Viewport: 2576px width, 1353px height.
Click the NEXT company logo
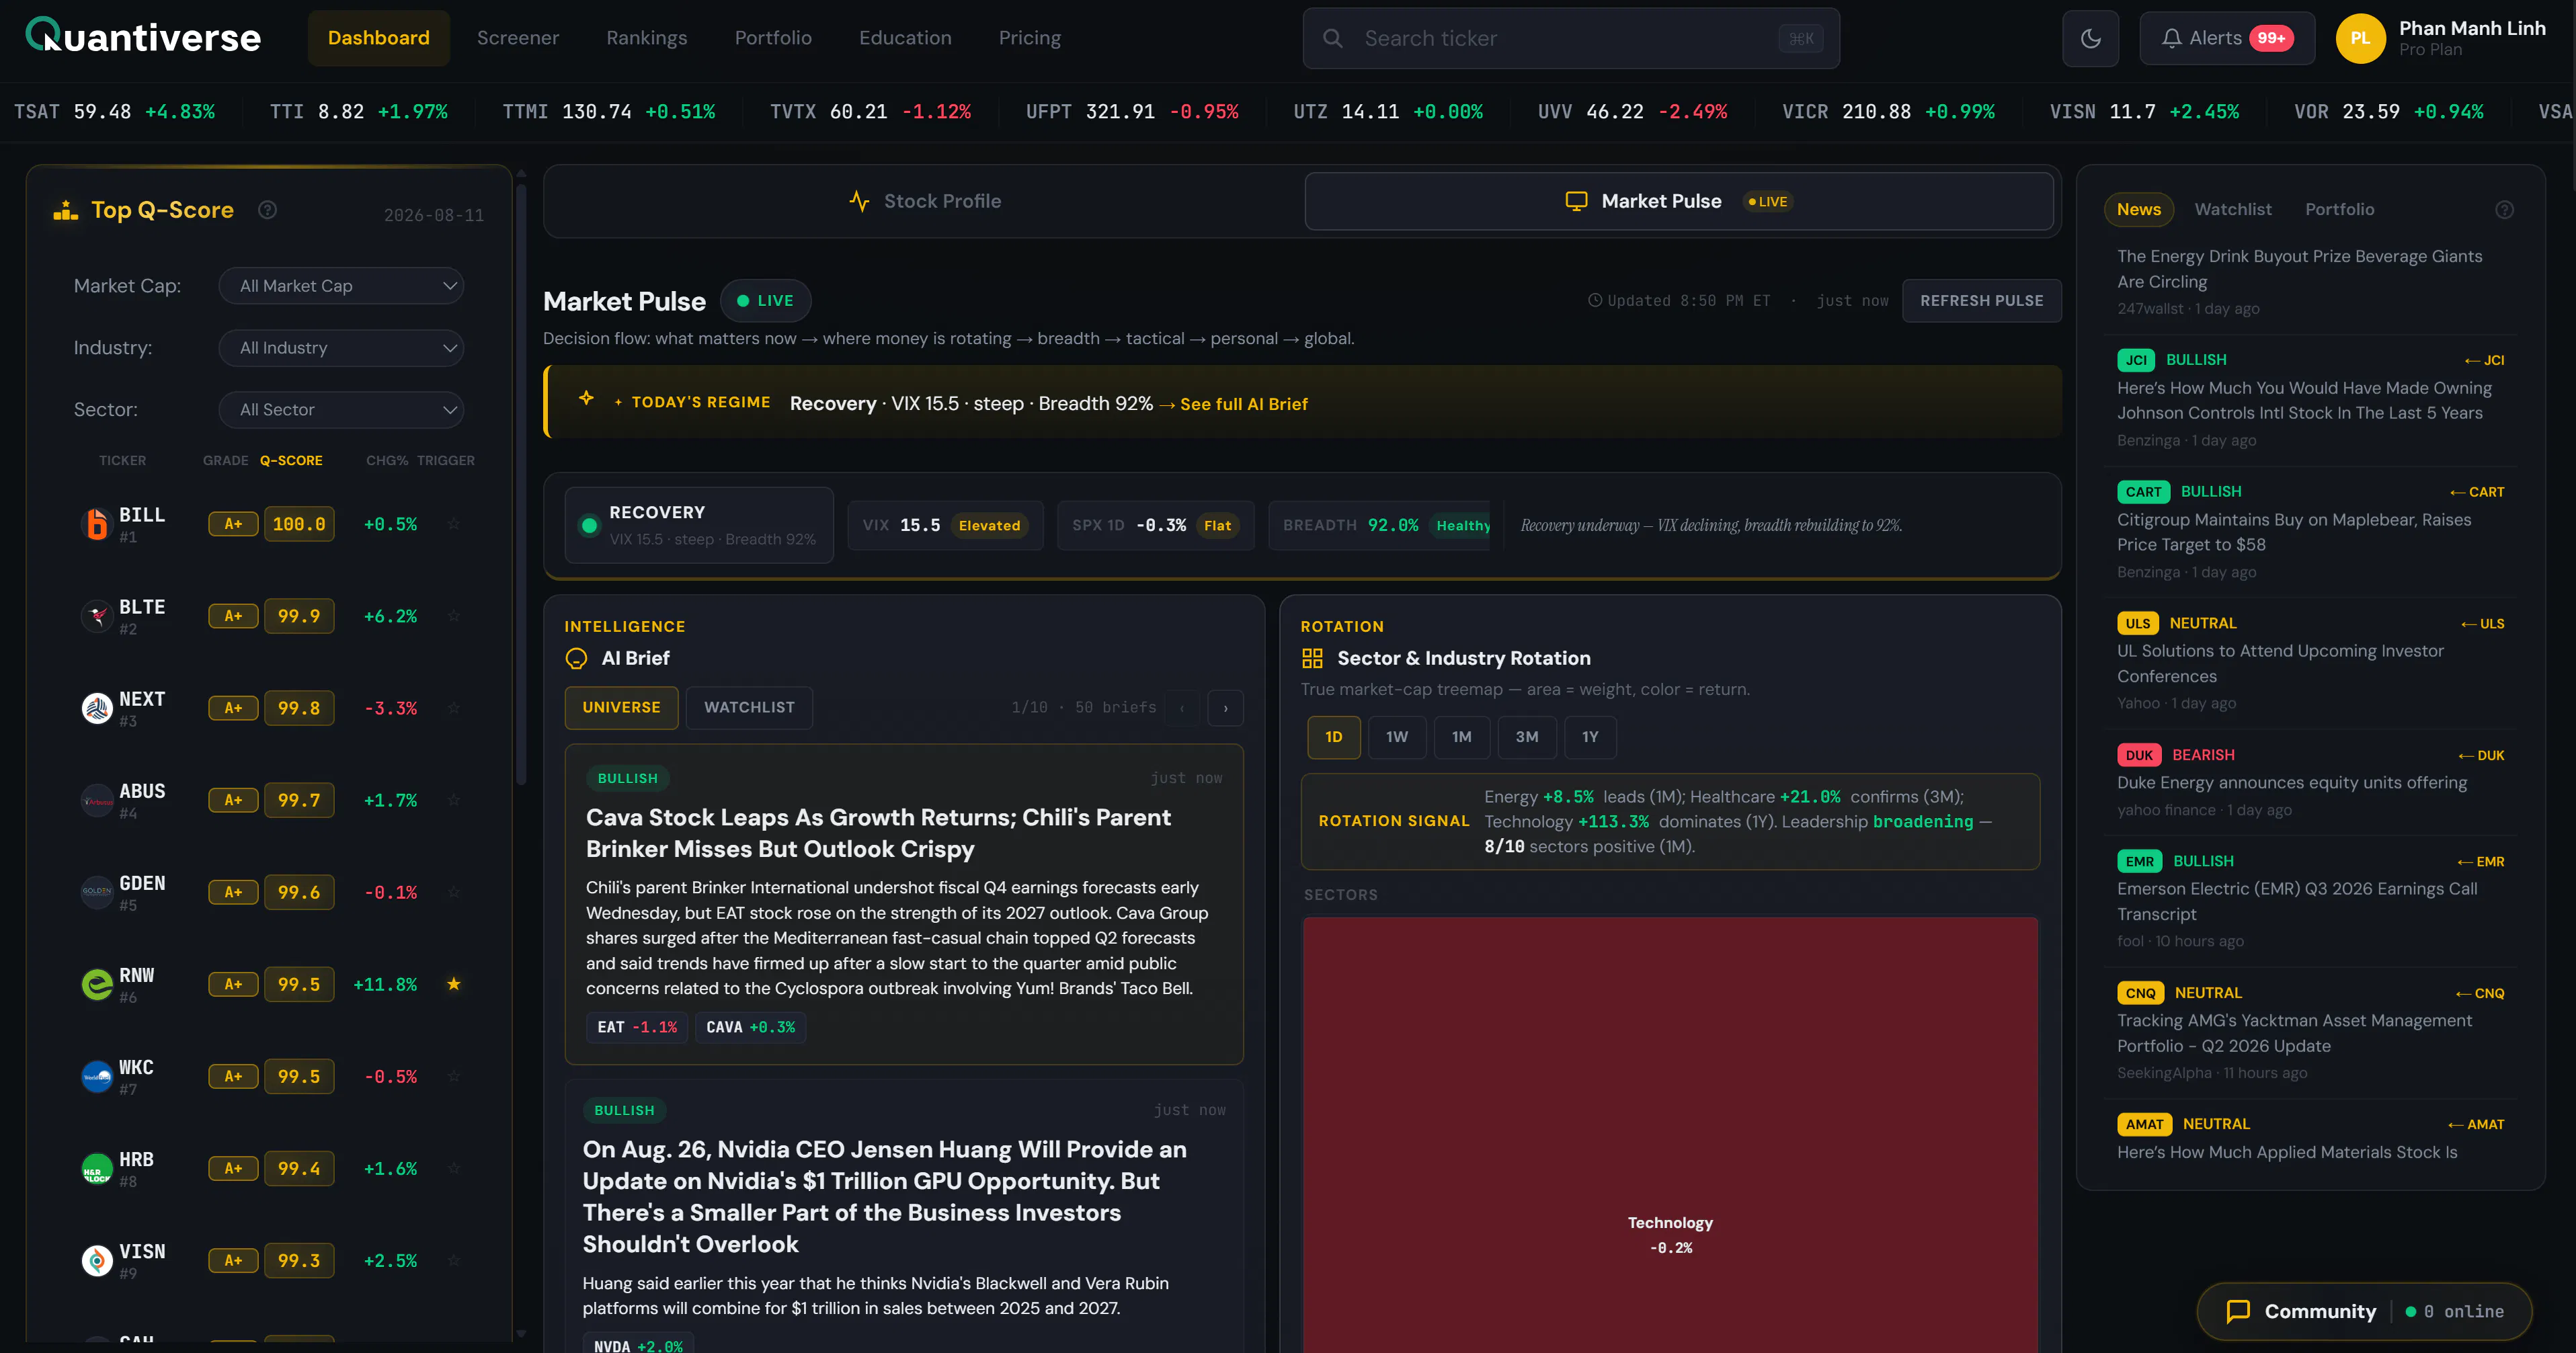[x=97, y=708]
